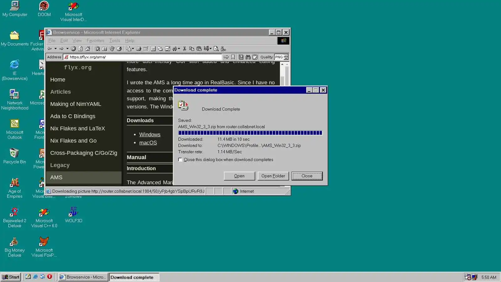Select the Network Neighborhood desktop icon
The width and height of the screenshot is (501, 282).
click(15, 100)
